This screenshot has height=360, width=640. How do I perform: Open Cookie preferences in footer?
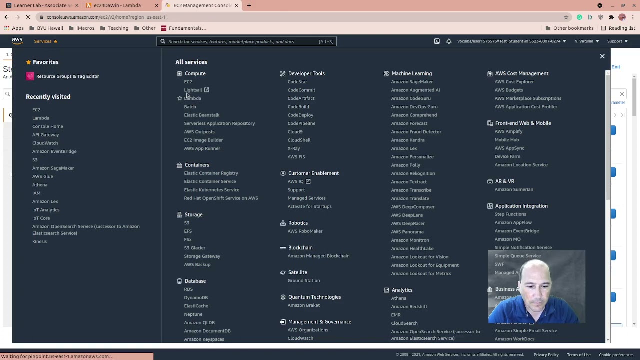(x=616, y=355)
